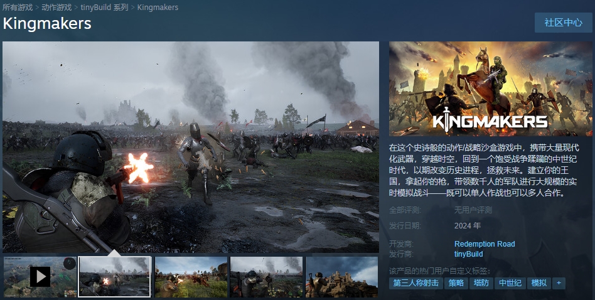The width and height of the screenshot is (595, 300).
Task: Click the Kingmakers page title
Action: tap(47, 23)
